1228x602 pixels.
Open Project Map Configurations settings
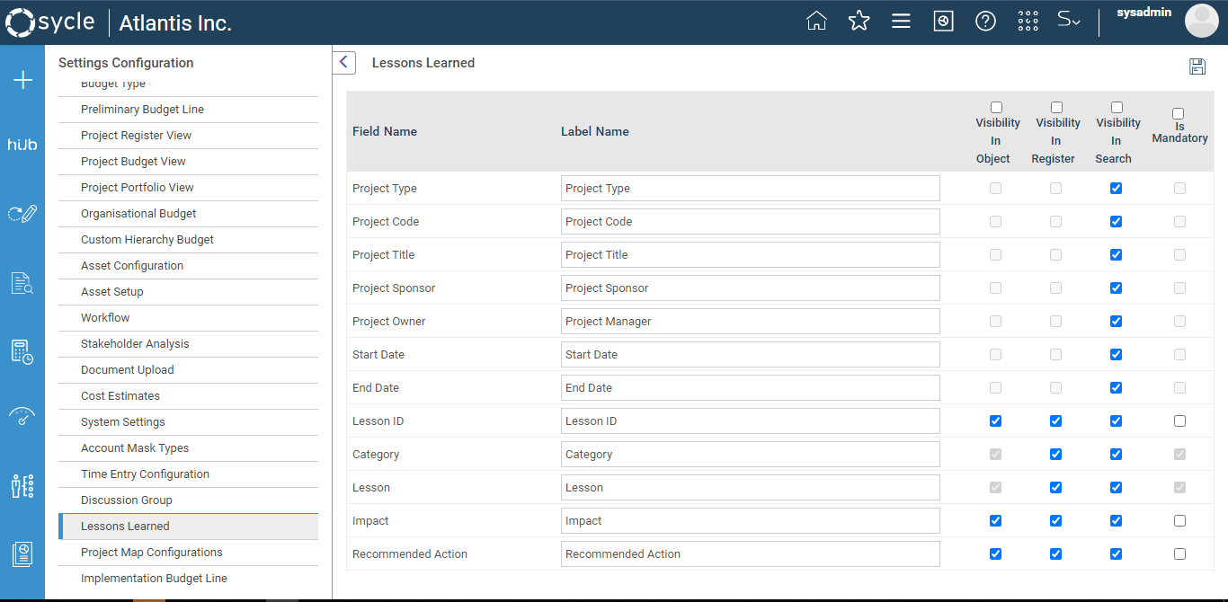tap(188, 553)
